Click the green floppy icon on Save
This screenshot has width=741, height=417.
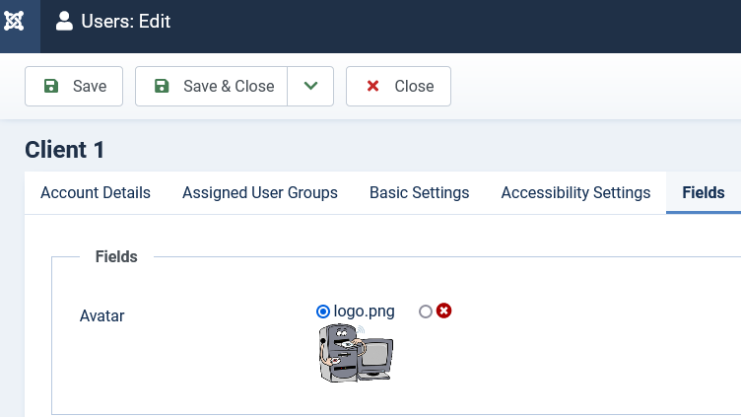click(x=51, y=86)
